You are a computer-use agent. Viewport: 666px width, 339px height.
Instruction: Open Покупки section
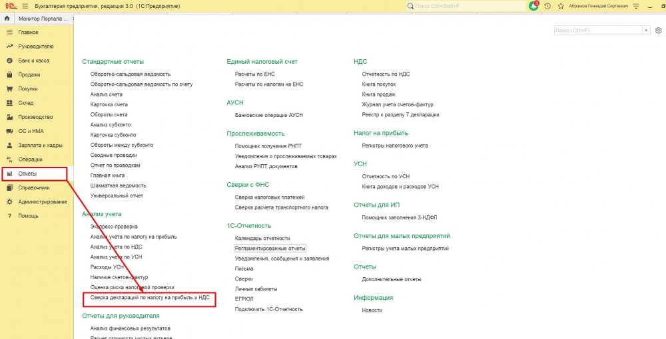coord(28,88)
